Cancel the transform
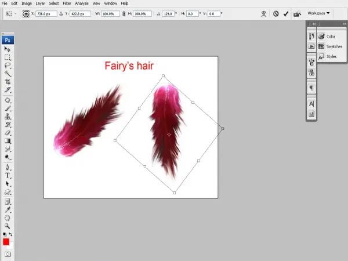This screenshot has width=348, height=261. pos(275,14)
